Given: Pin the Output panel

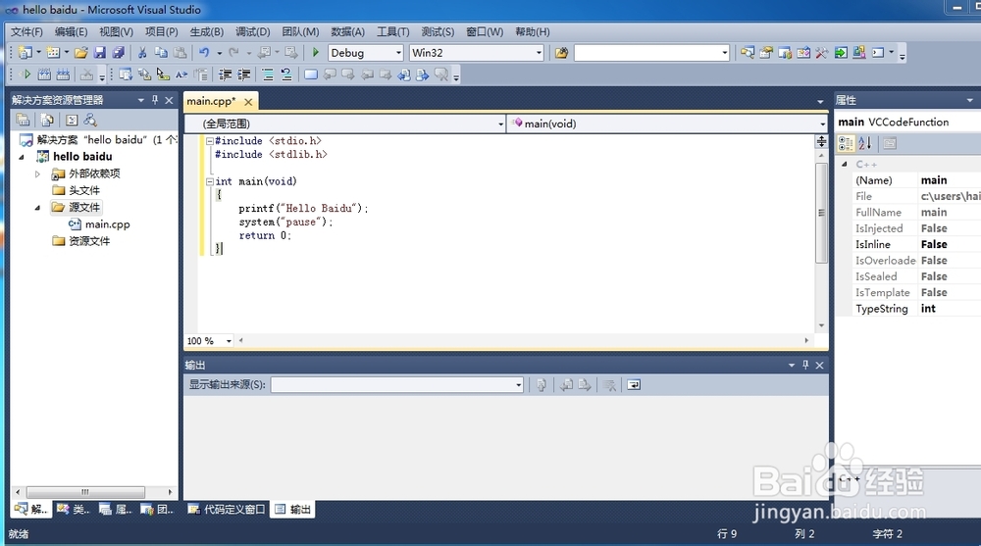Looking at the screenshot, I should click(805, 366).
